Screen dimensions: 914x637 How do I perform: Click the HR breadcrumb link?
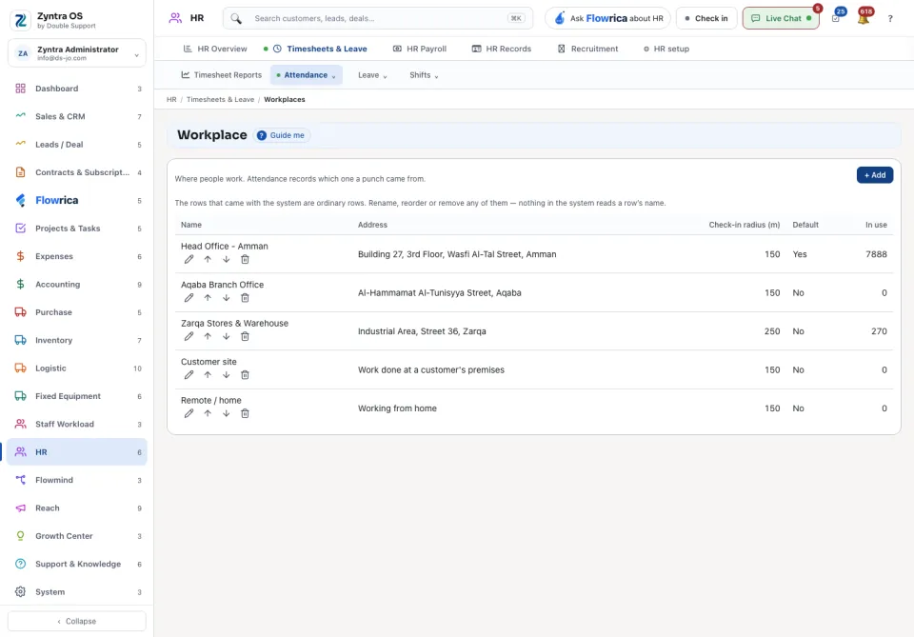click(x=171, y=100)
